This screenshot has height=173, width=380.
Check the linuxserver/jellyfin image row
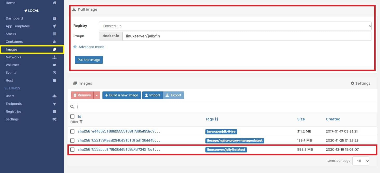[72, 149]
